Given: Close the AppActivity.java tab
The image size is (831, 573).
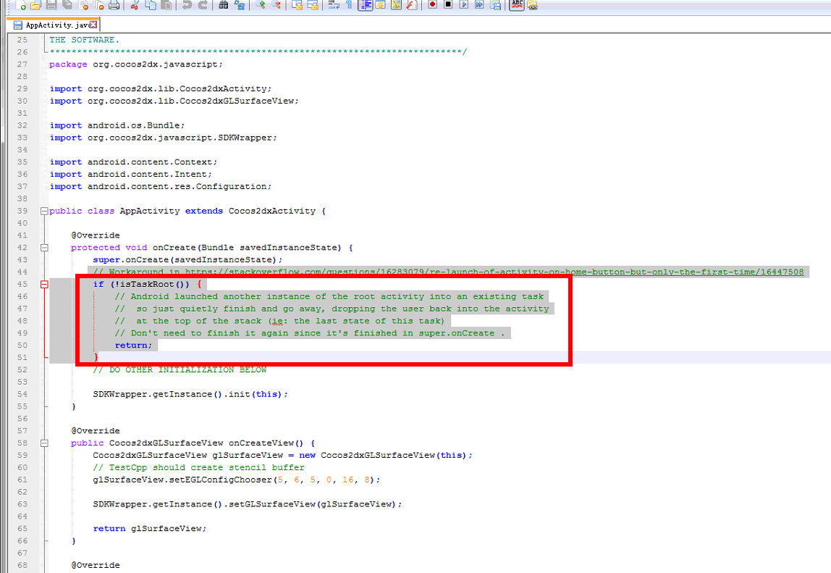Looking at the screenshot, I should 93,25.
